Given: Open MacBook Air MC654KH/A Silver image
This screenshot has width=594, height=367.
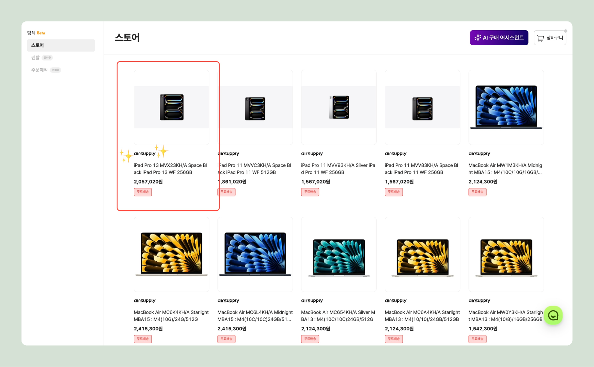Looking at the screenshot, I should pos(339,254).
